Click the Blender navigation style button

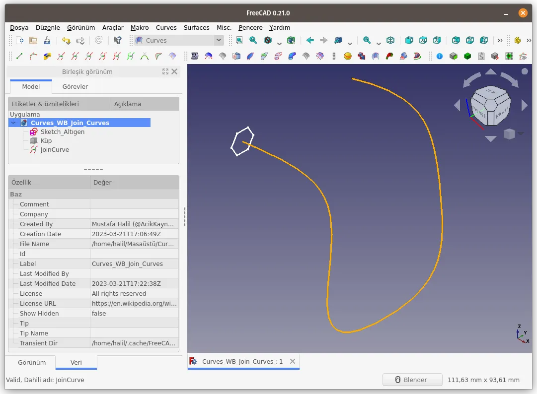click(412, 380)
